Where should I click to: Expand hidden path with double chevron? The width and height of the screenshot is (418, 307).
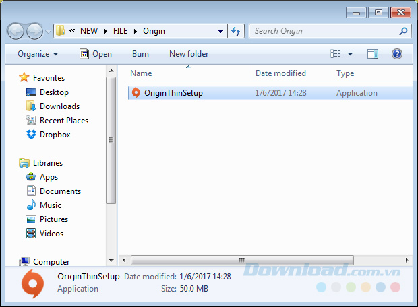click(x=72, y=31)
